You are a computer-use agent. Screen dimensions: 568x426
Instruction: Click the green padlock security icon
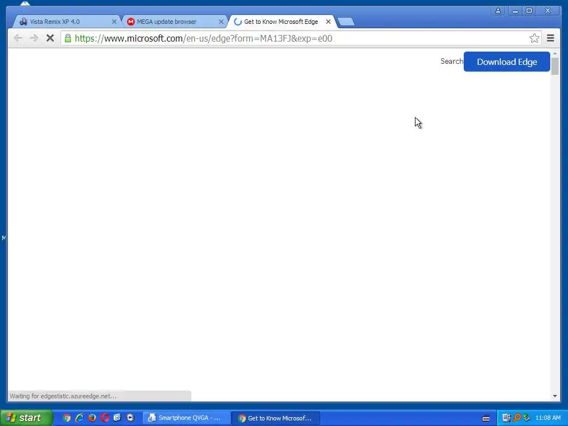[x=68, y=38]
